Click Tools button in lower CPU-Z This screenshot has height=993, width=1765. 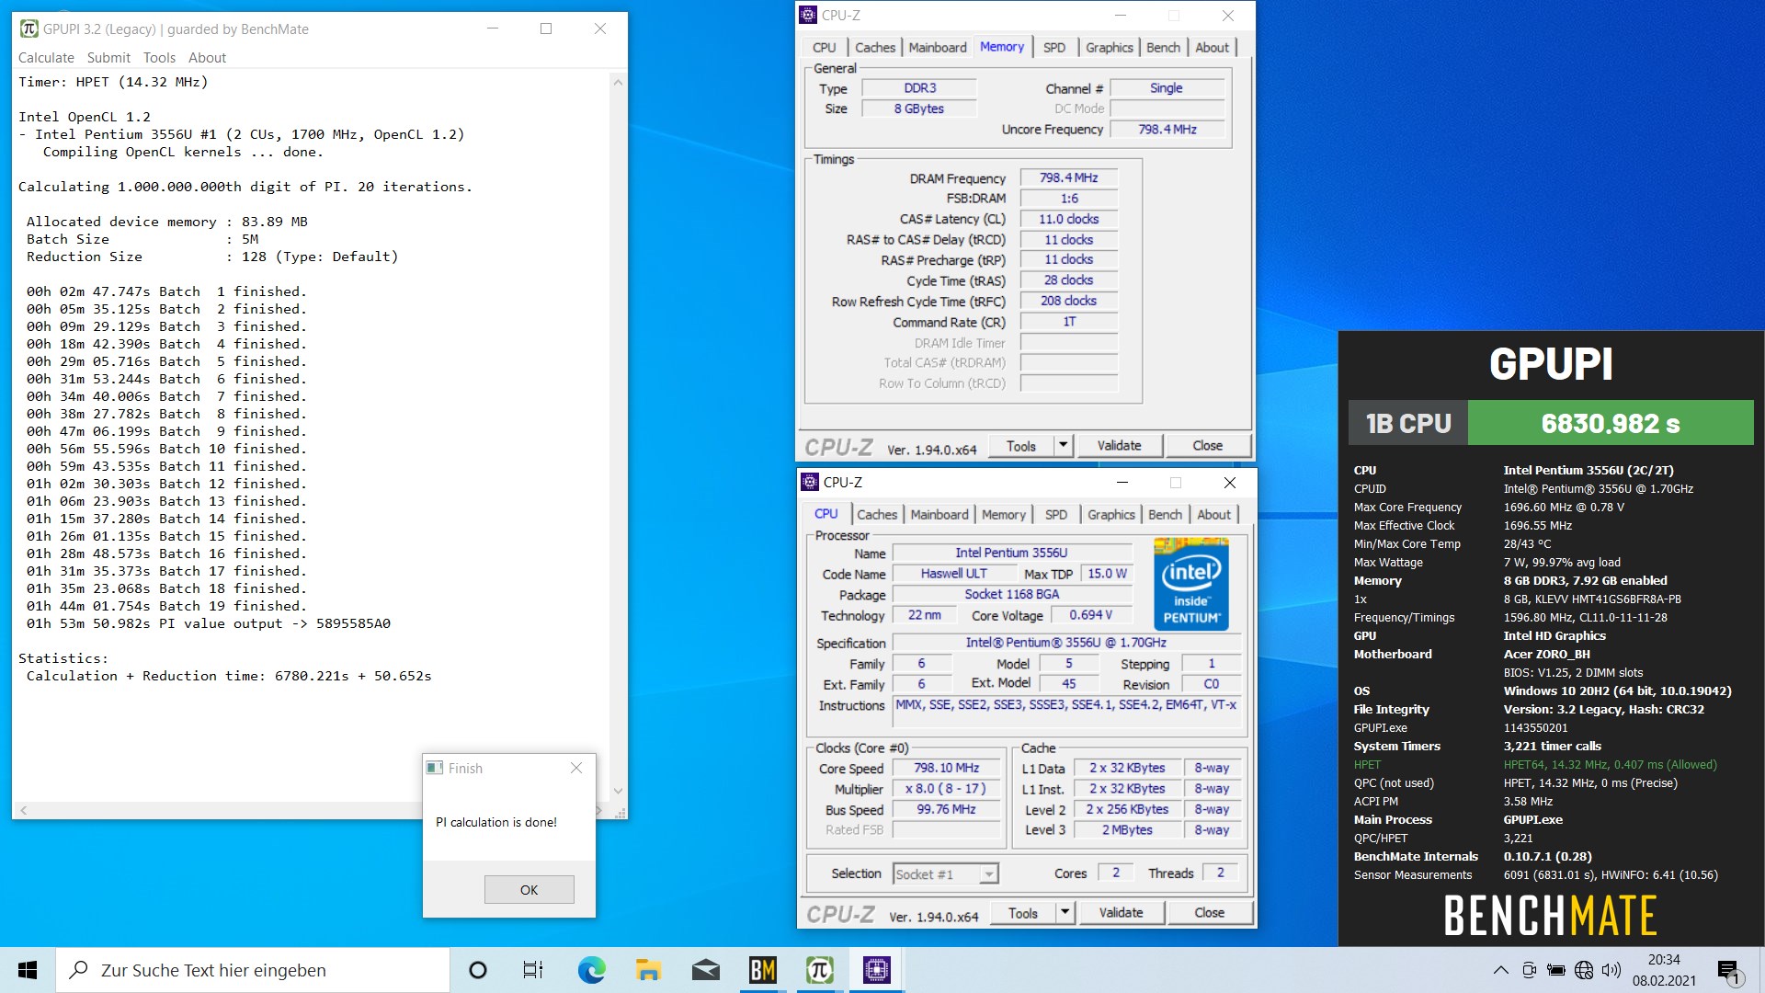1022,913
